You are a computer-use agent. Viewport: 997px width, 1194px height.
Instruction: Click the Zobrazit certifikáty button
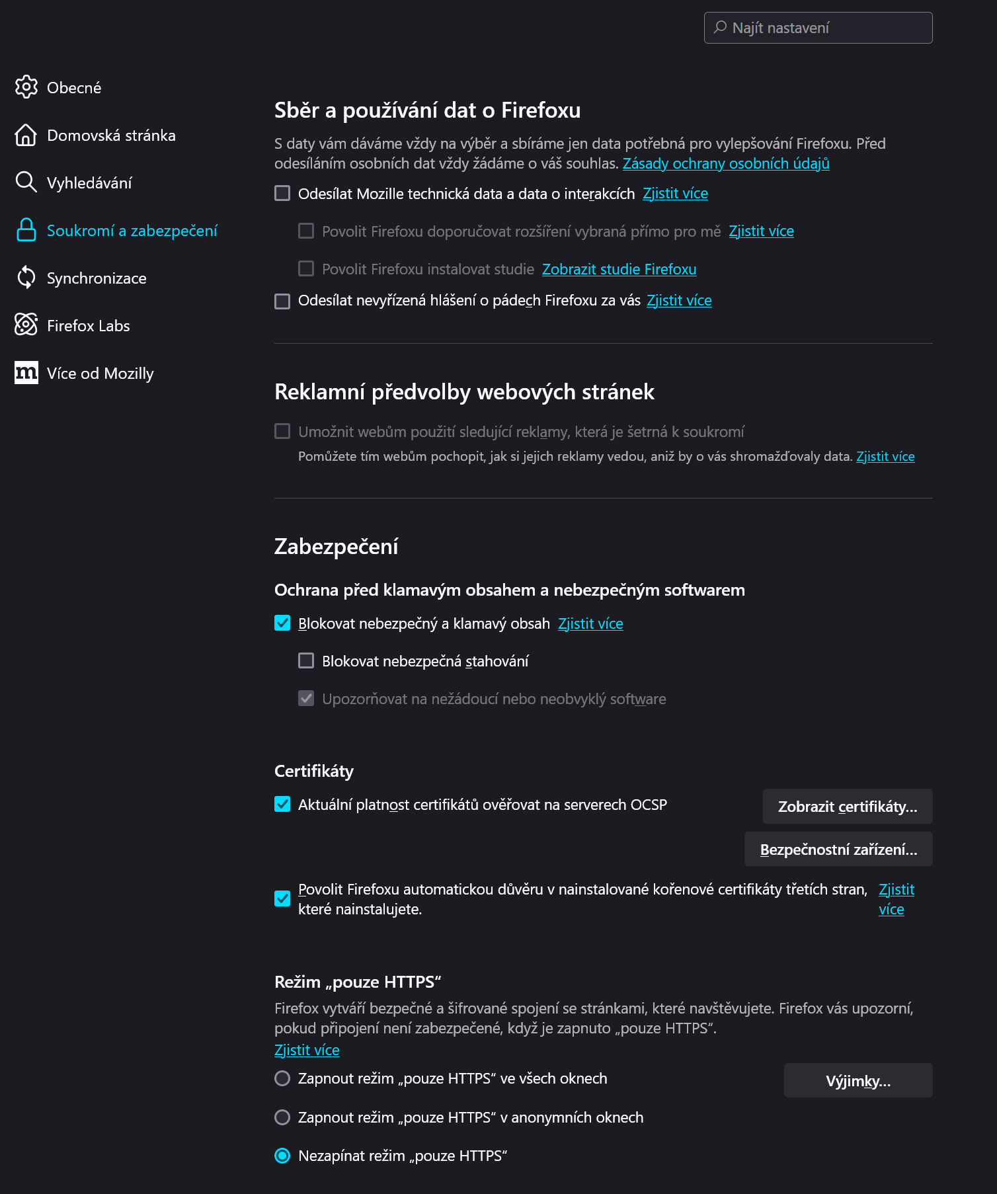847,806
